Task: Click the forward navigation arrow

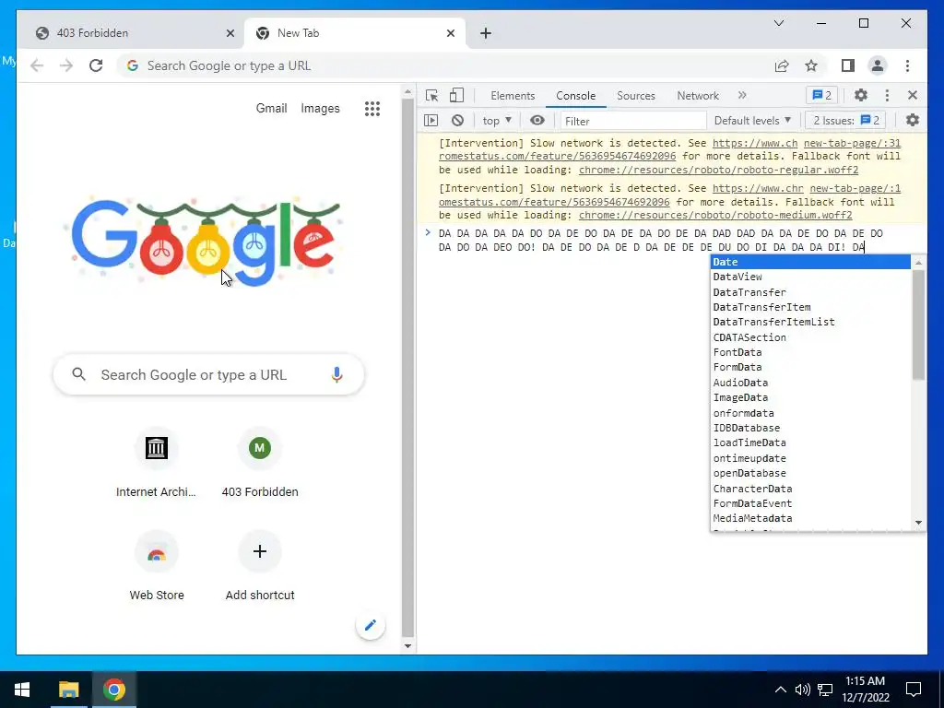Action: point(66,65)
